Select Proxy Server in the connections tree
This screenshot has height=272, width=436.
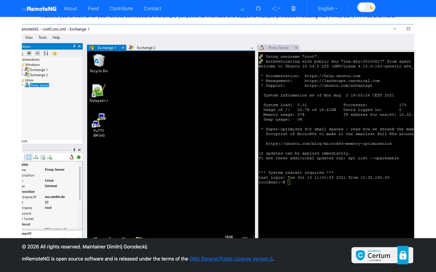pyautogui.click(x=39, y=85)
